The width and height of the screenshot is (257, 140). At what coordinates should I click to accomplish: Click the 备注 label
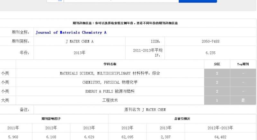coord(24,110)
